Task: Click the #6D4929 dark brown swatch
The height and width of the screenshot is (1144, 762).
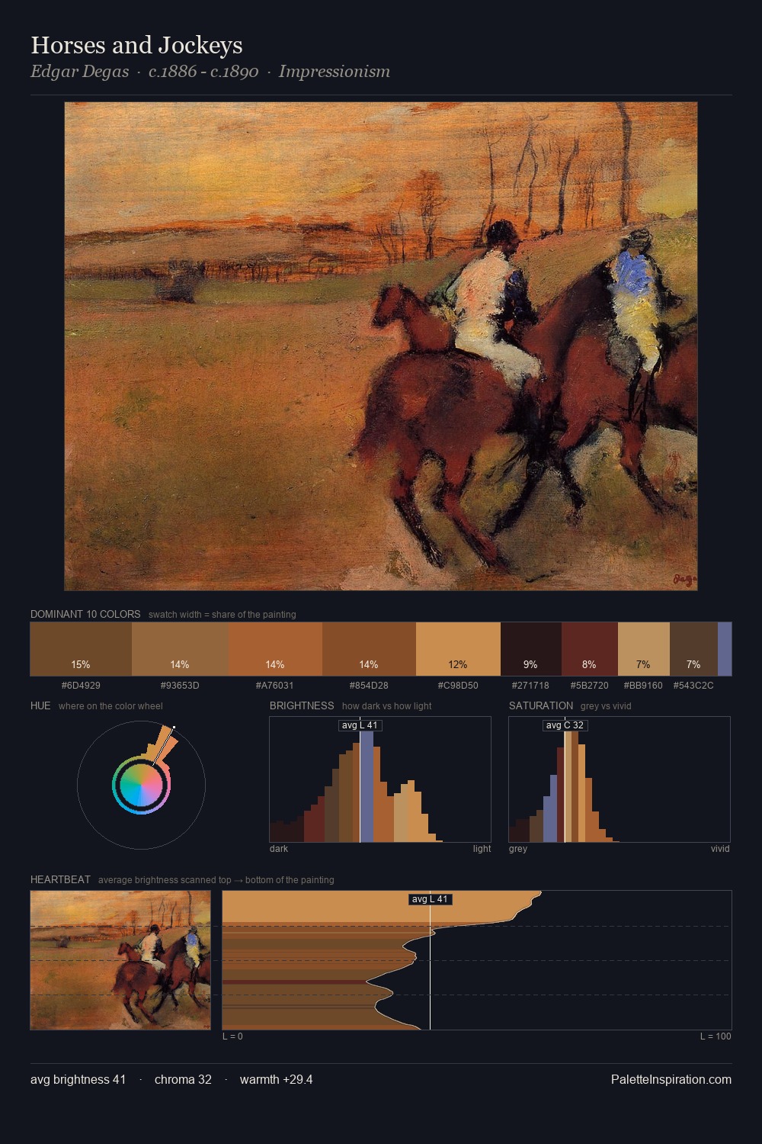Action: 81,649
